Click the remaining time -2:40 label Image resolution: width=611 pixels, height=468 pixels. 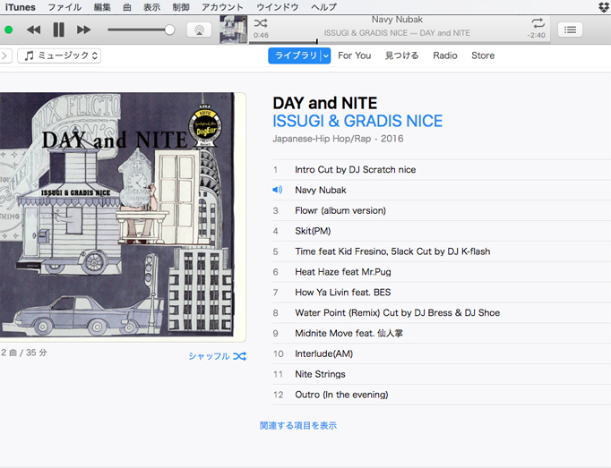(x=536, y=35)
